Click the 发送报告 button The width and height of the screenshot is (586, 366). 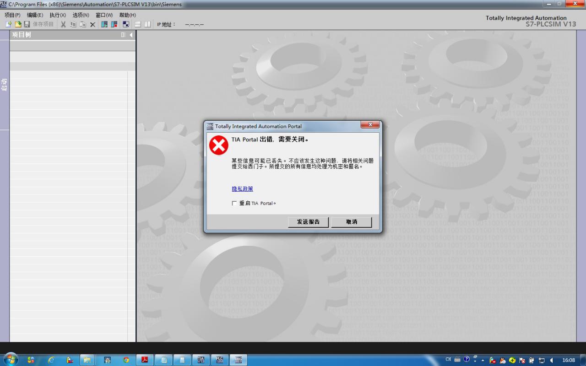pos(308,222)
